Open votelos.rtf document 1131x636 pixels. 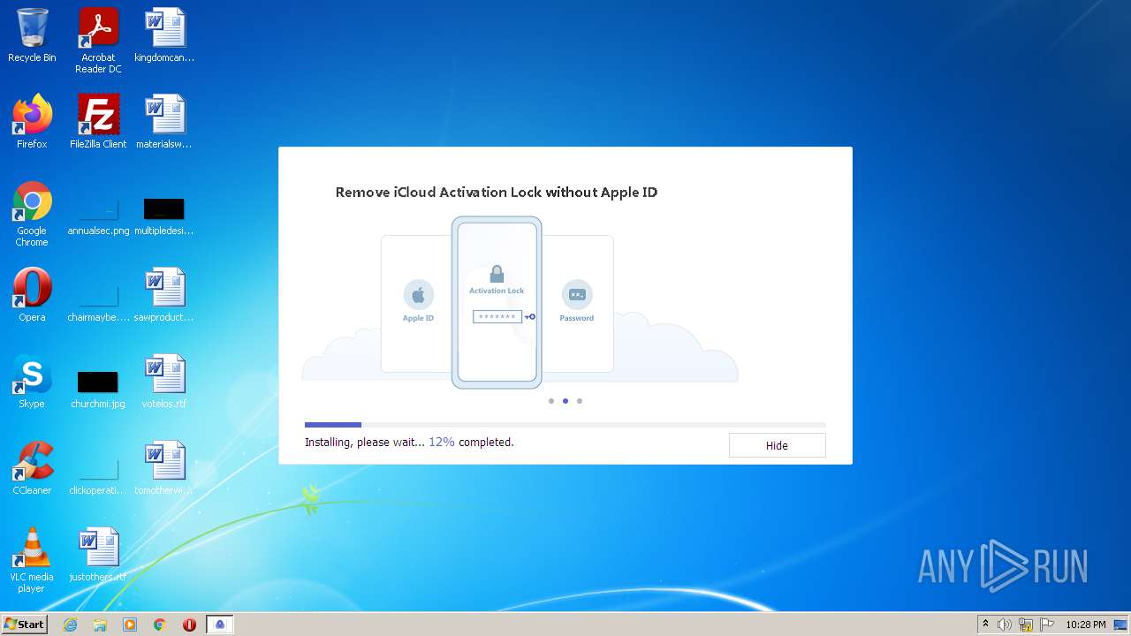(164, 382)
